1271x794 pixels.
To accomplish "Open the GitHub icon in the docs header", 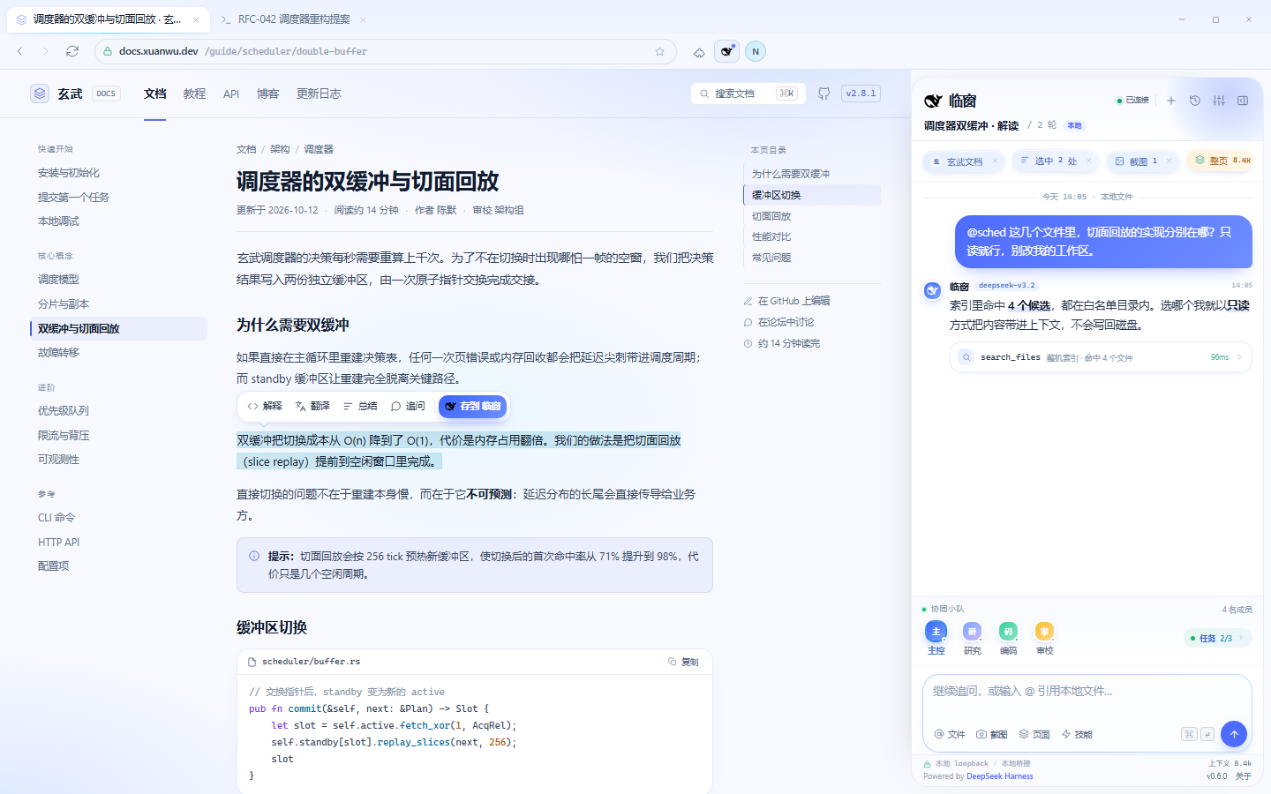I will 824,94.
